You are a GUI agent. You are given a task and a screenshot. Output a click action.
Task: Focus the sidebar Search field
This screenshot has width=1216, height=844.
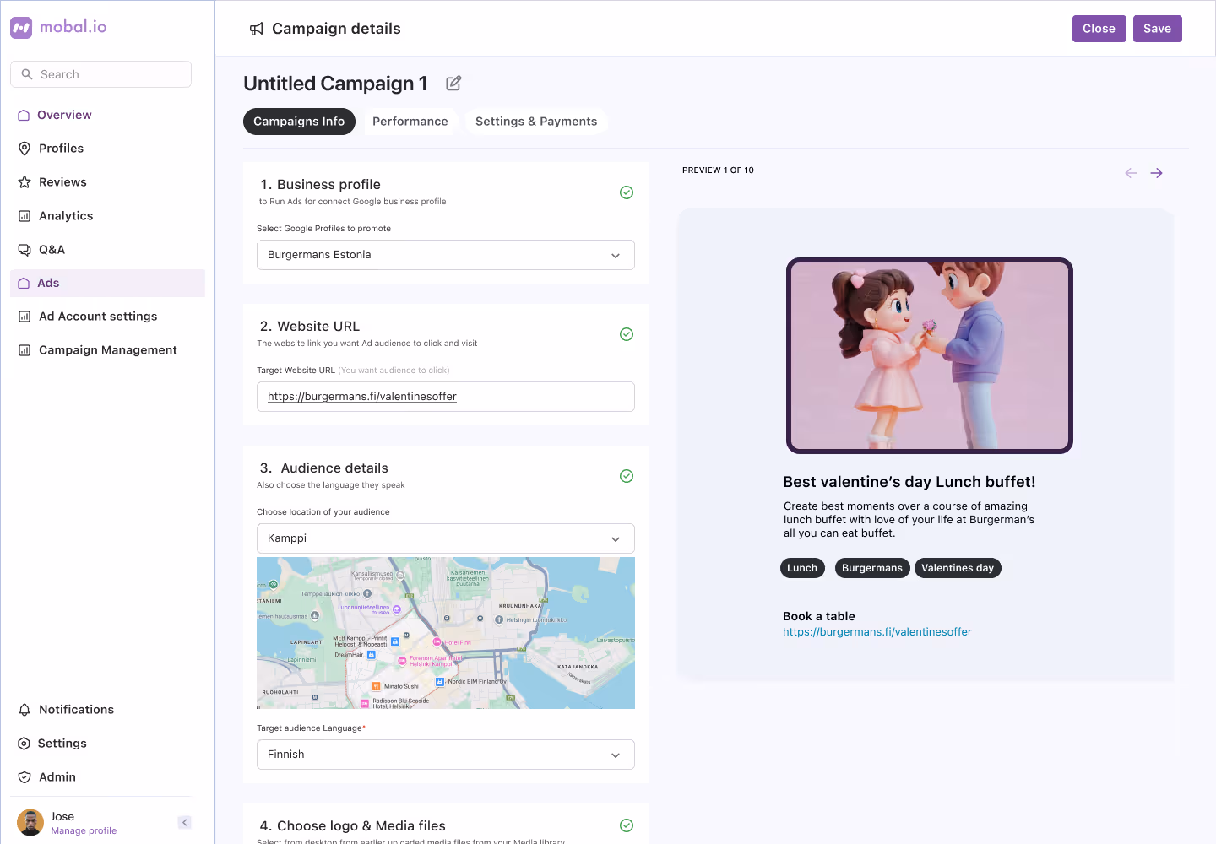(x=101, y=74)
